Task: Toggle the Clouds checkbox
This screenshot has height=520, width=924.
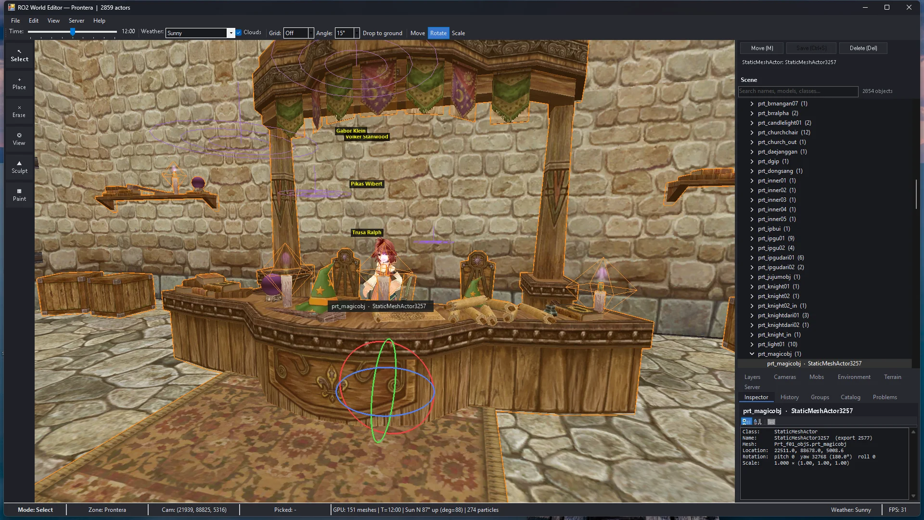Action: [x=239, y=33]
